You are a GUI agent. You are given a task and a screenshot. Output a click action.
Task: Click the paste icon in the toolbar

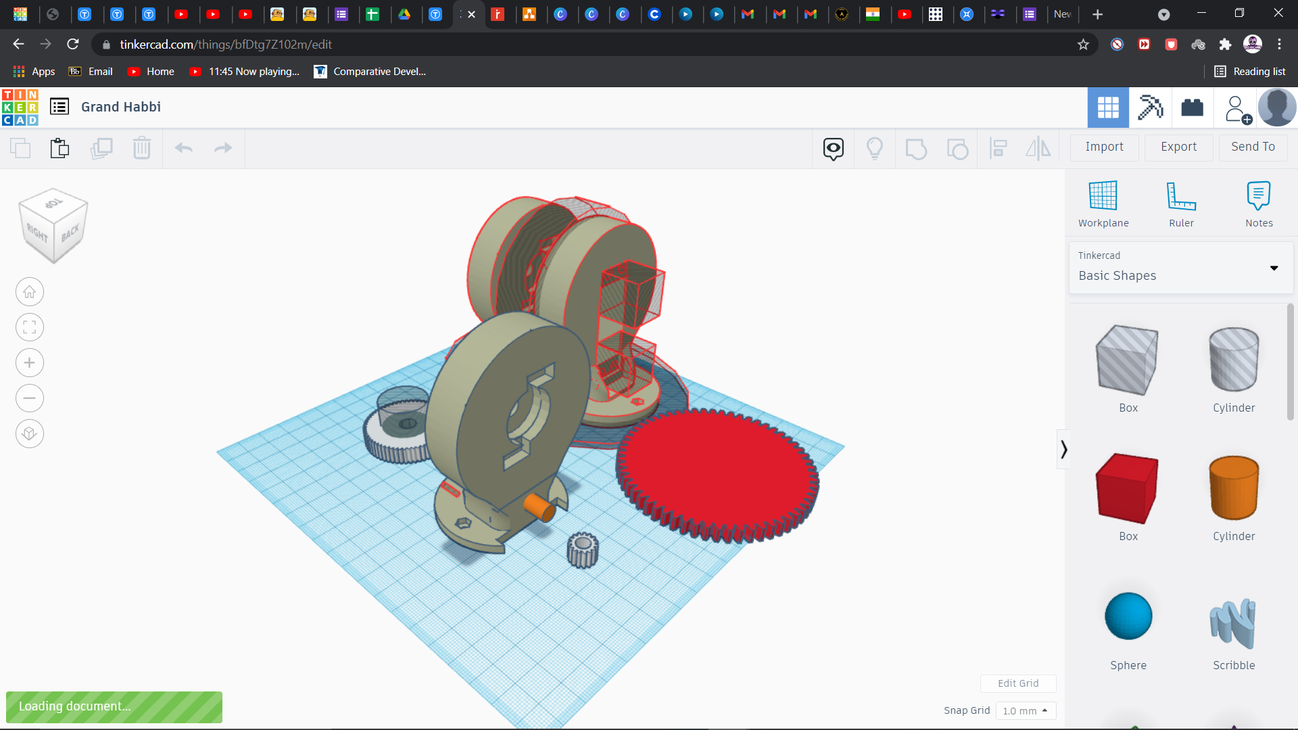[x=60, y=148]
